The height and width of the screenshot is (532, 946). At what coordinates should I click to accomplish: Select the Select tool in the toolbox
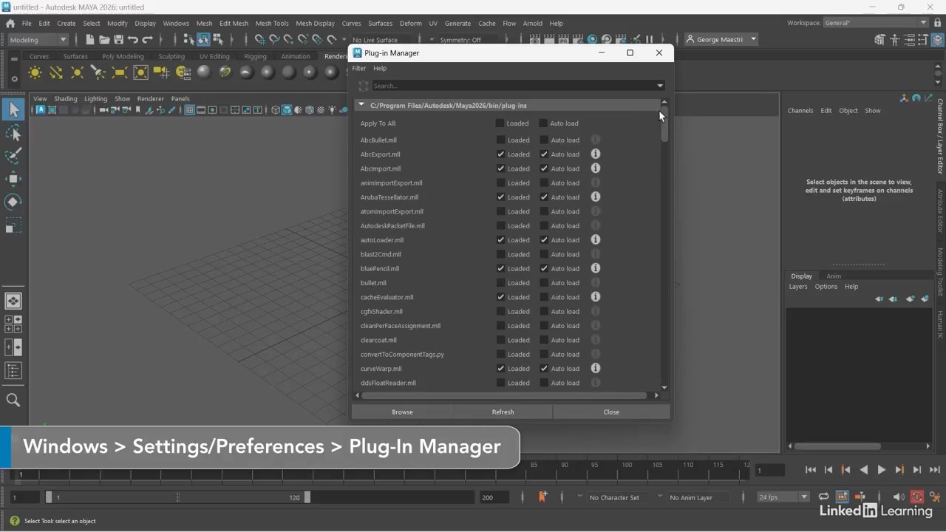pos(13,110)
